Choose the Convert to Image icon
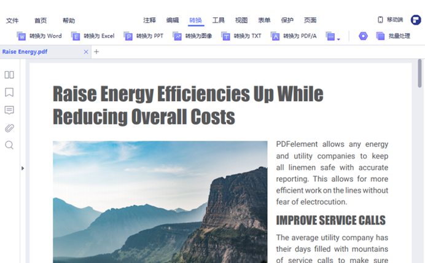The image size is (425, 263). point(177,36)
